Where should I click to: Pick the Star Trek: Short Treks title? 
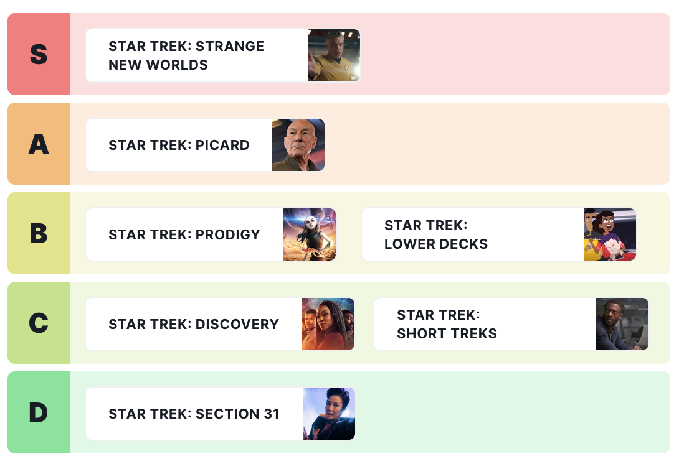click(x=447, y=324)
